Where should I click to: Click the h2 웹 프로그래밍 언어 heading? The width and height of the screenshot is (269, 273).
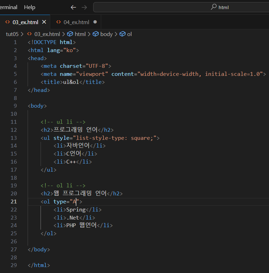[x=82, y=193]
